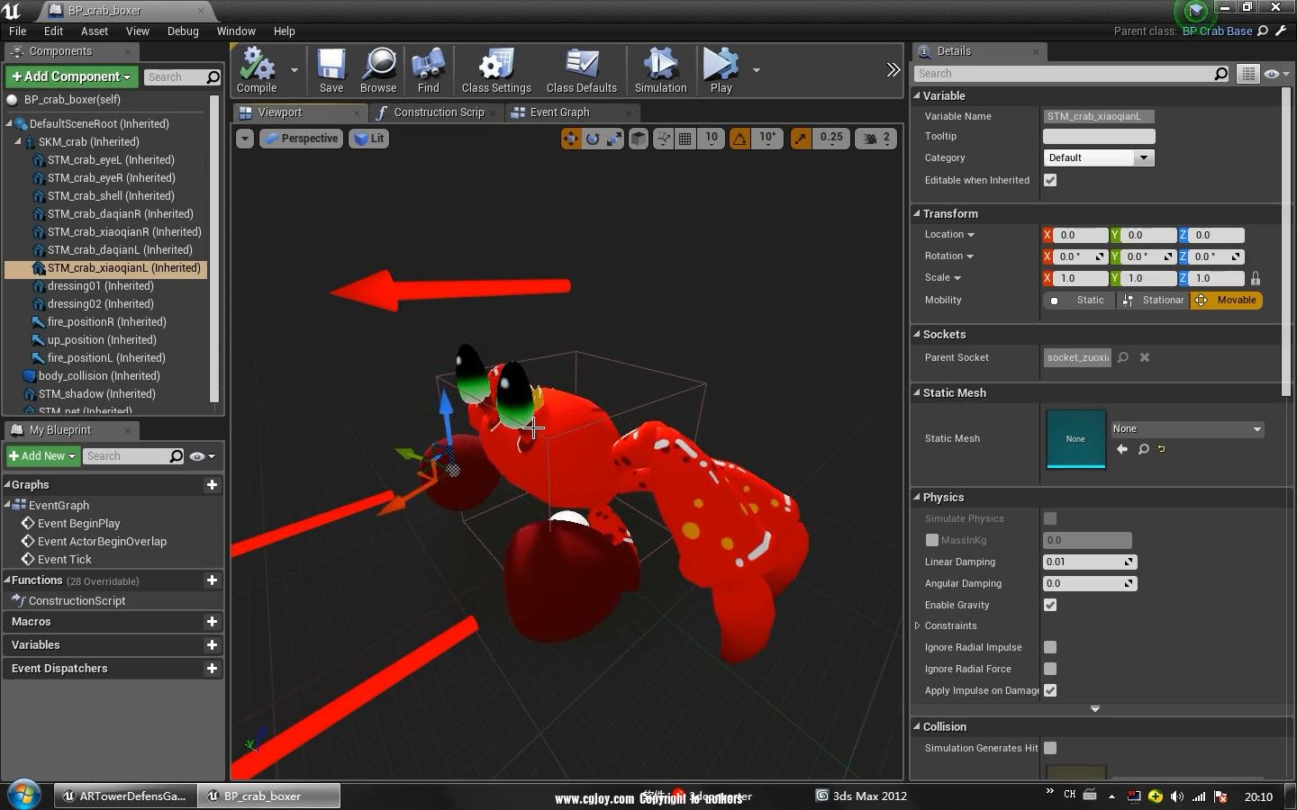The image size is (1297, 810).
Task: Select scale gizmo mode in viewport
Action: 614,139
